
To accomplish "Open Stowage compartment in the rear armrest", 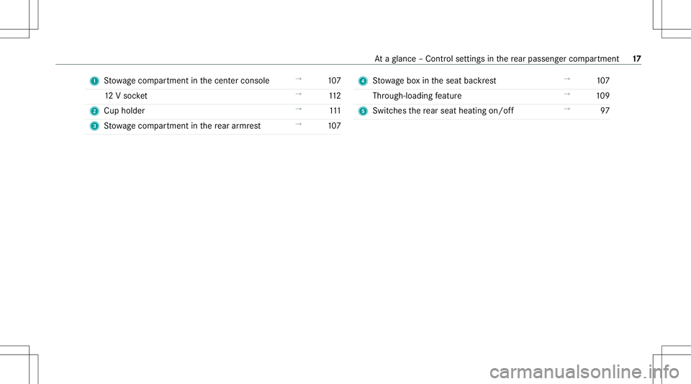I will (182, 125).
